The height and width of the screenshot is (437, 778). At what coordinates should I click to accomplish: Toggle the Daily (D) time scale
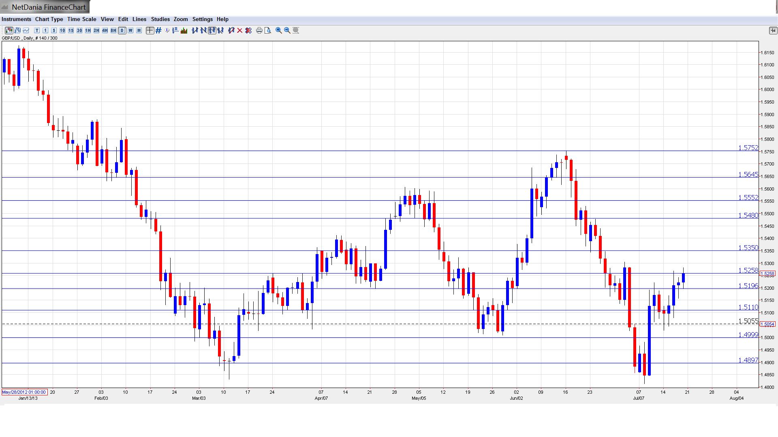[x=122, y=30]
